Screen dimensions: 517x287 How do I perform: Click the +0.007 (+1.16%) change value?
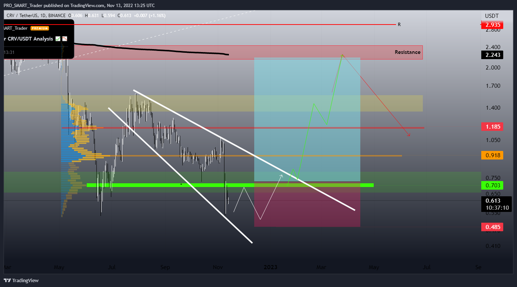tap(150, 15)
